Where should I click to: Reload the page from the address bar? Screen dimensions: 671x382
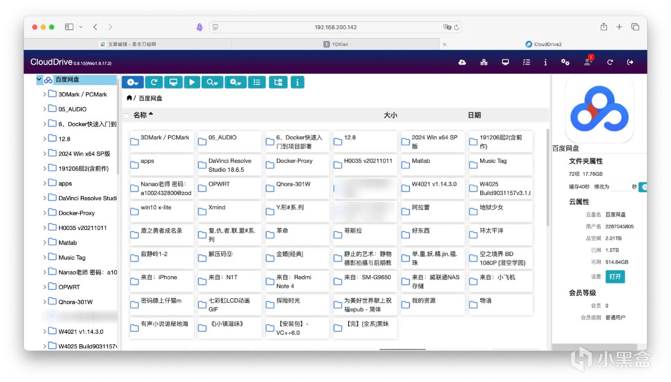[457, 27]
